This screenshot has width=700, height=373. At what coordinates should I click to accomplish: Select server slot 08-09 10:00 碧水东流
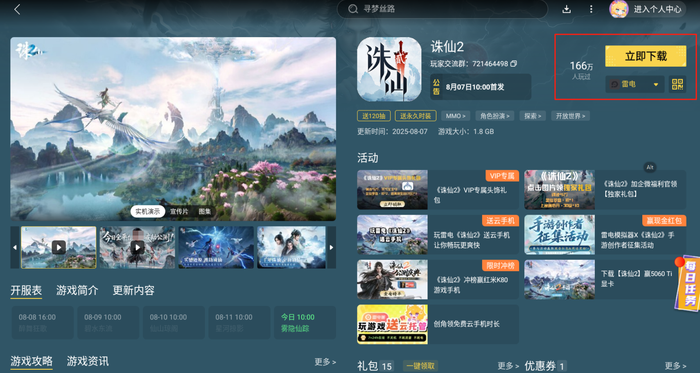[x=108, y=323]
